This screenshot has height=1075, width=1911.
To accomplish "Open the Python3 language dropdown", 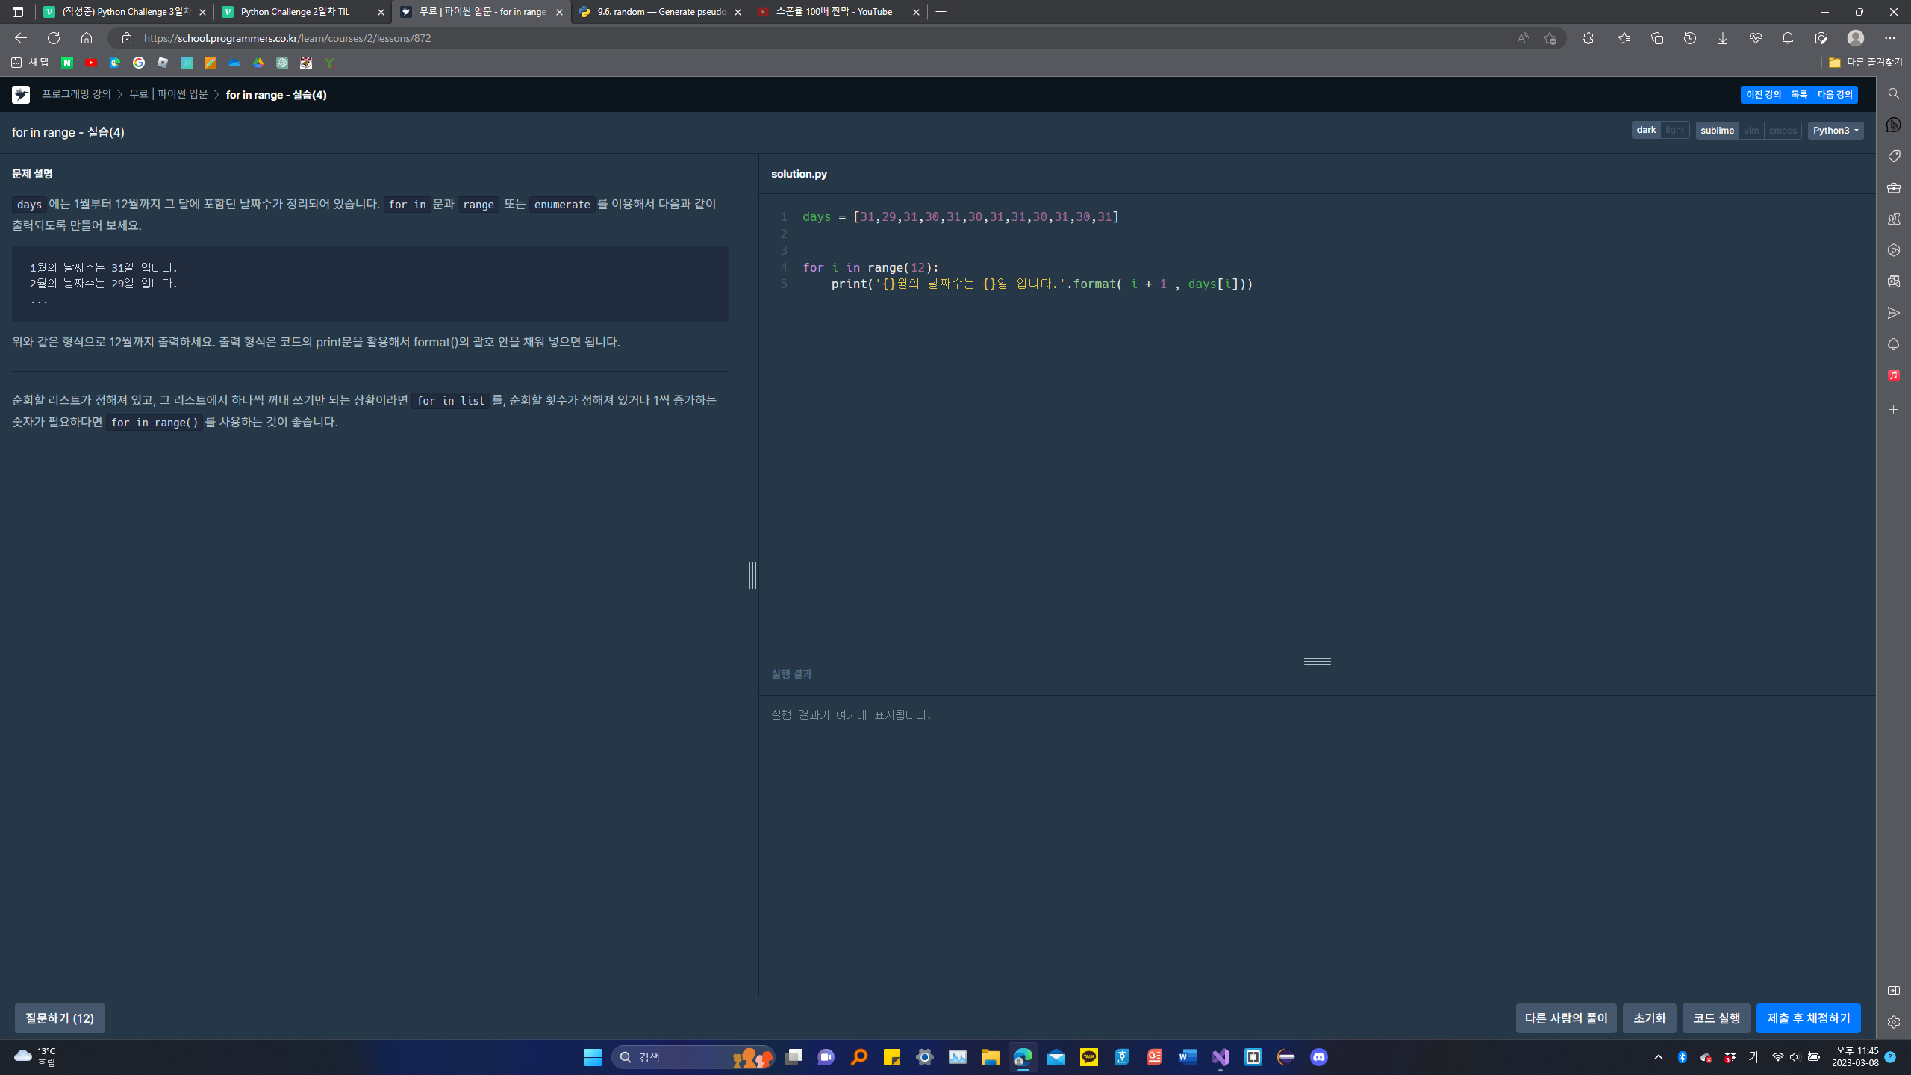I will pos(1835,131).
